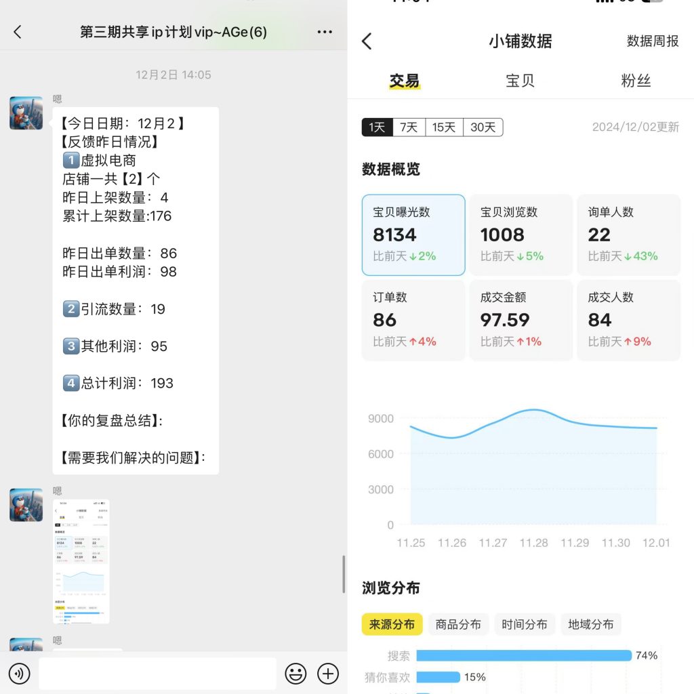Viewport: 694px width, 694px height.
Task: Switch to the 宝贝 tab
Action: (x=520, y=79)
